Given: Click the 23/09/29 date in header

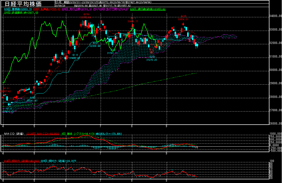Looking at the screenshot, I should (x=60, y=6).
